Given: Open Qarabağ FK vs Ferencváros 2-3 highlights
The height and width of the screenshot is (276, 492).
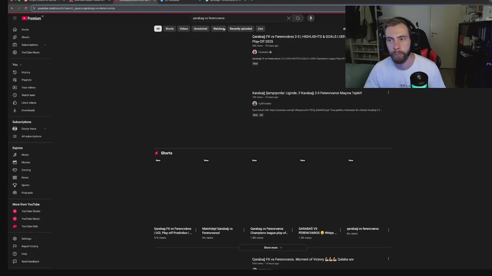Looking at the screenshot, I should point(299,39).
